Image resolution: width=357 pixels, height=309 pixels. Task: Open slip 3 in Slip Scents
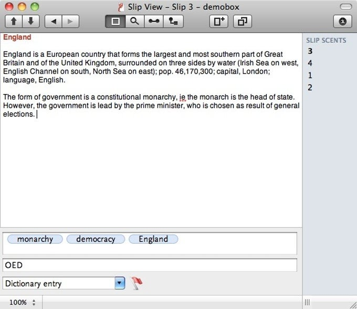pyautogui.click(x=310, y=51)
